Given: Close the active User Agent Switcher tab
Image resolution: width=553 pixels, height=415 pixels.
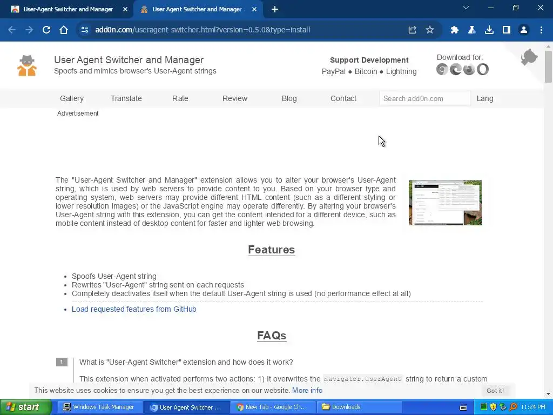Looking at the screenshot, I should [254, 10].
